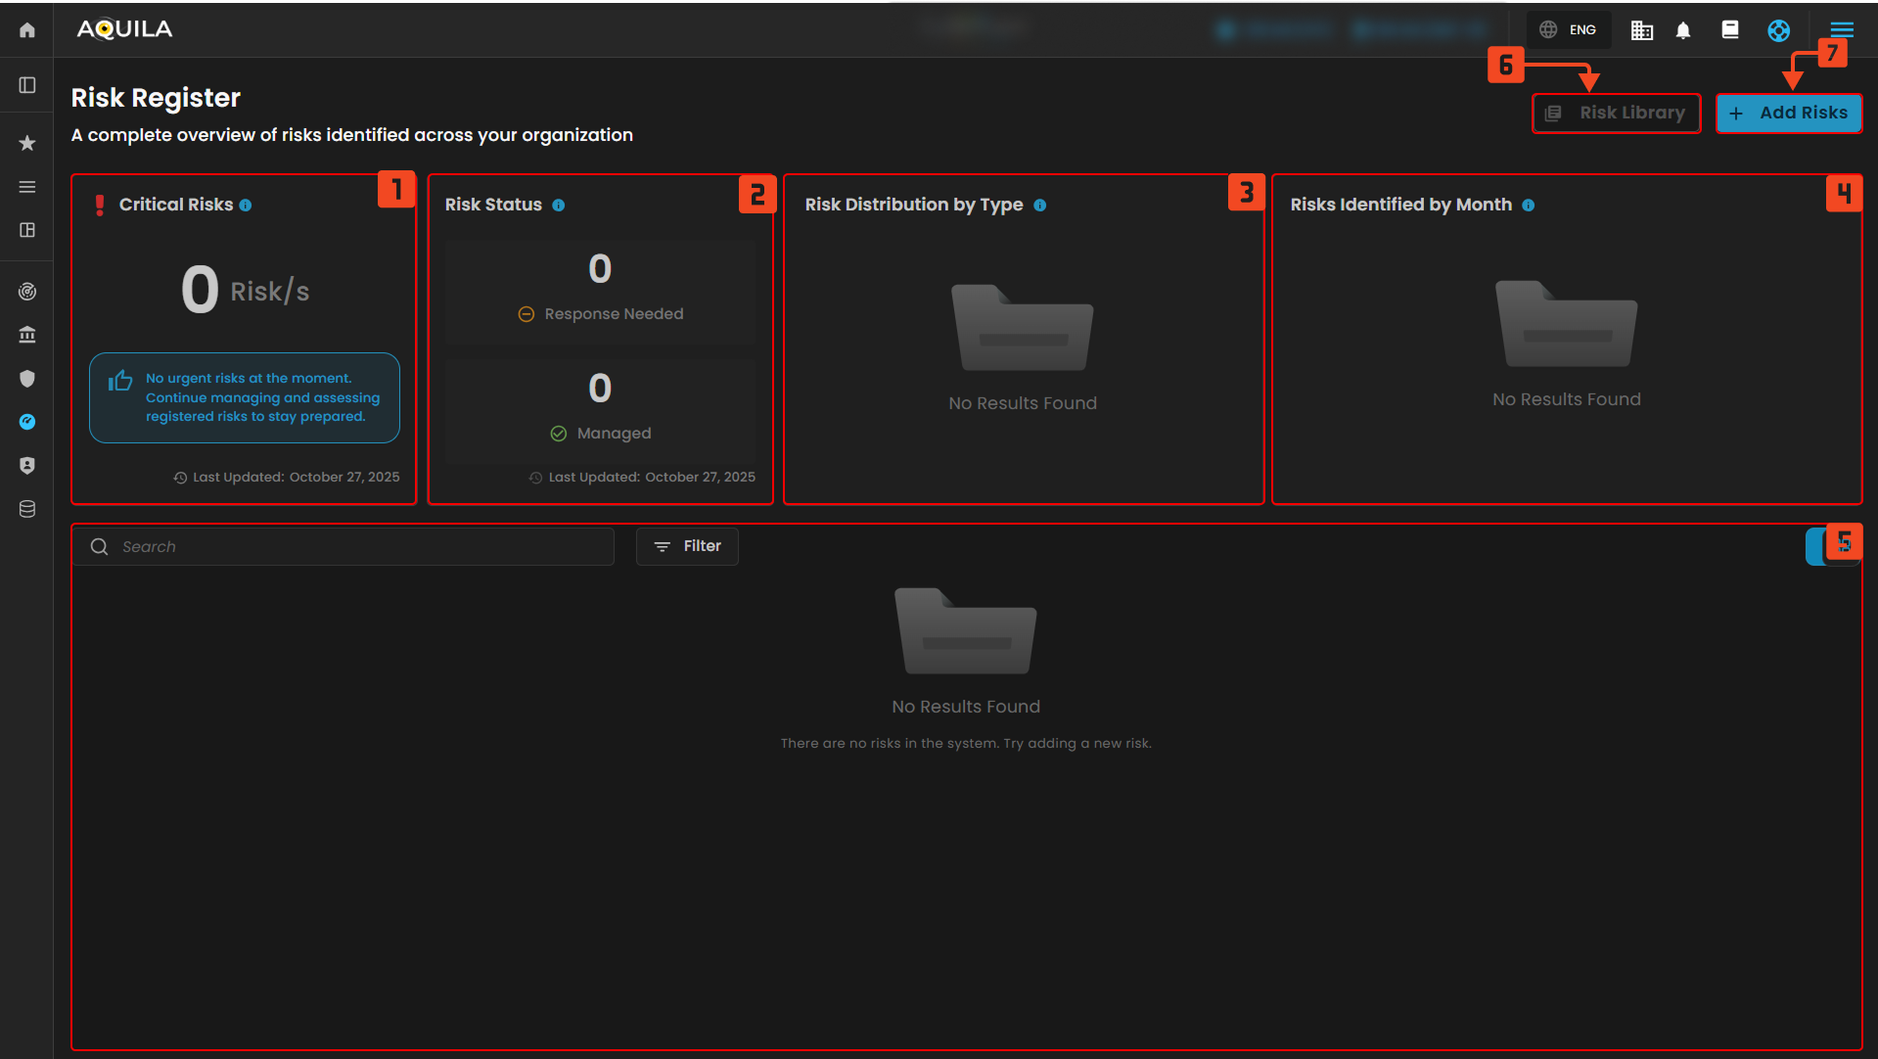
Task: Click the blue lifebuoy support icon
Action: 1778,30
